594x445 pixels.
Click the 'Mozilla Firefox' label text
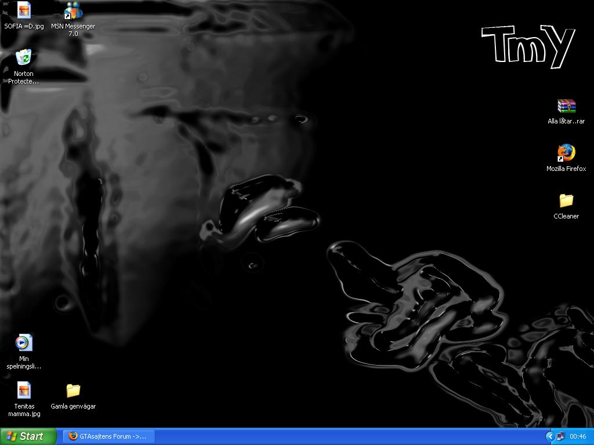pos(566,169)
